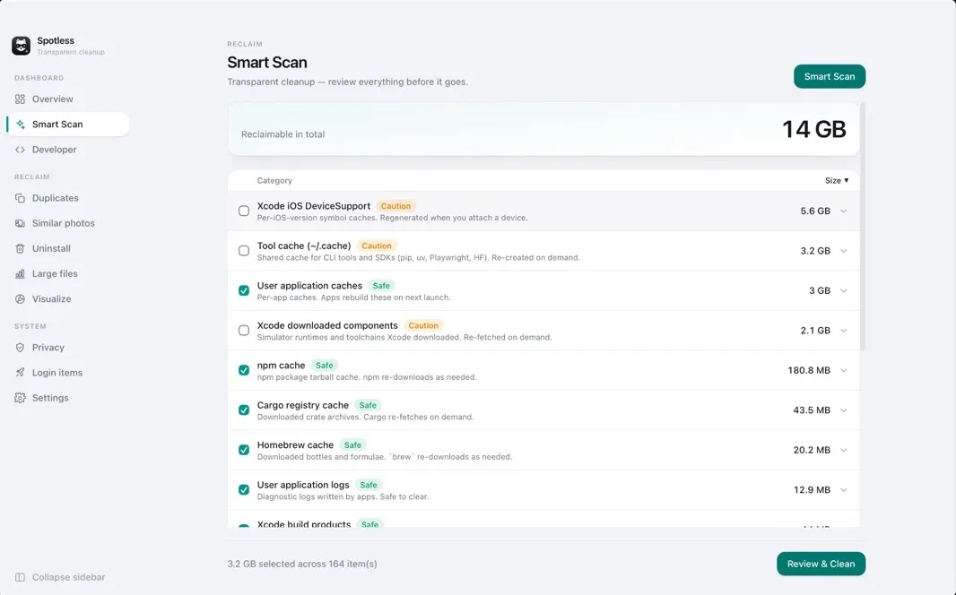Click the Review & Clean button
956x595 pixels.
(821, 564)
